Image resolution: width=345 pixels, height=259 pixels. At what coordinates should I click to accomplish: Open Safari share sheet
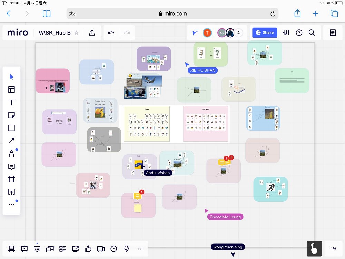click(x=297, y=13)
